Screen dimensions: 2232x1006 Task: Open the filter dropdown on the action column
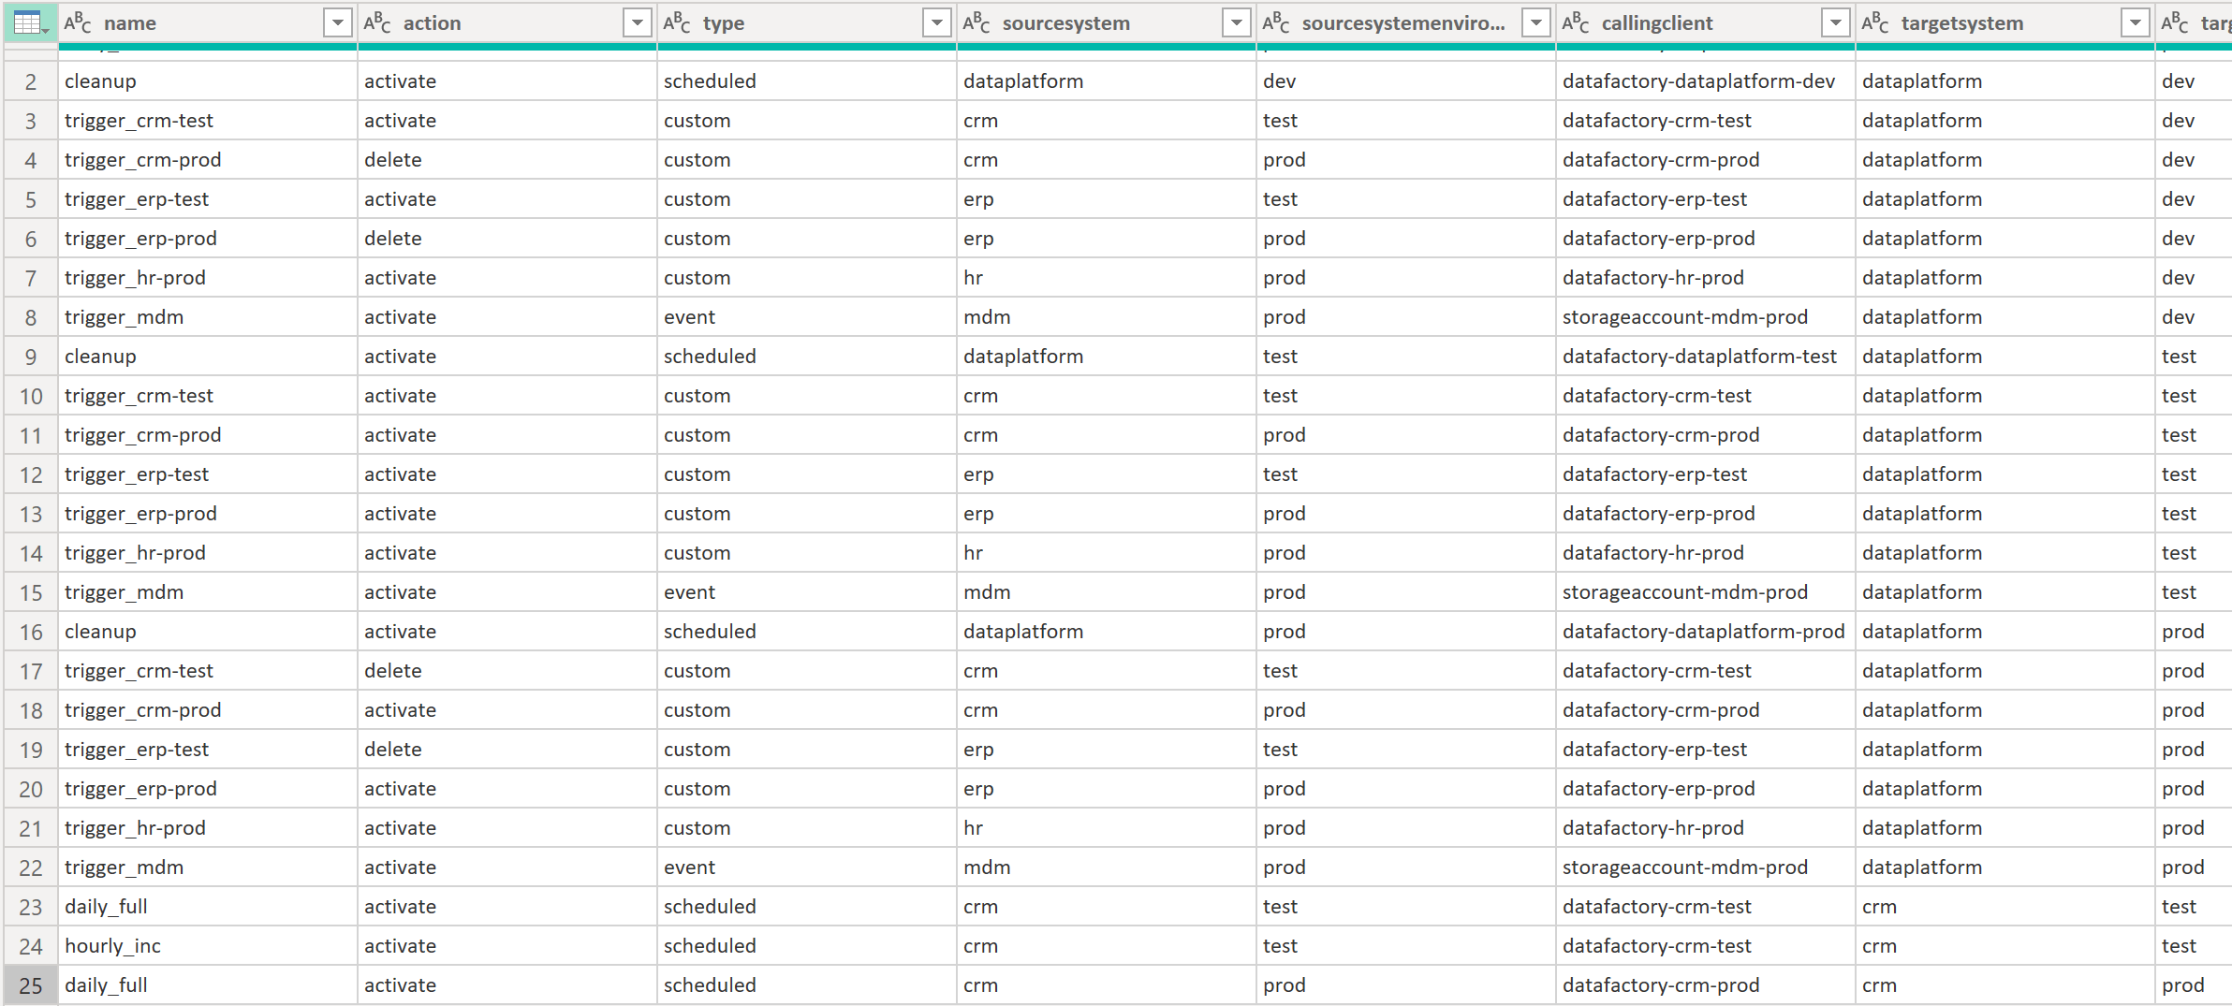[638, 22]
